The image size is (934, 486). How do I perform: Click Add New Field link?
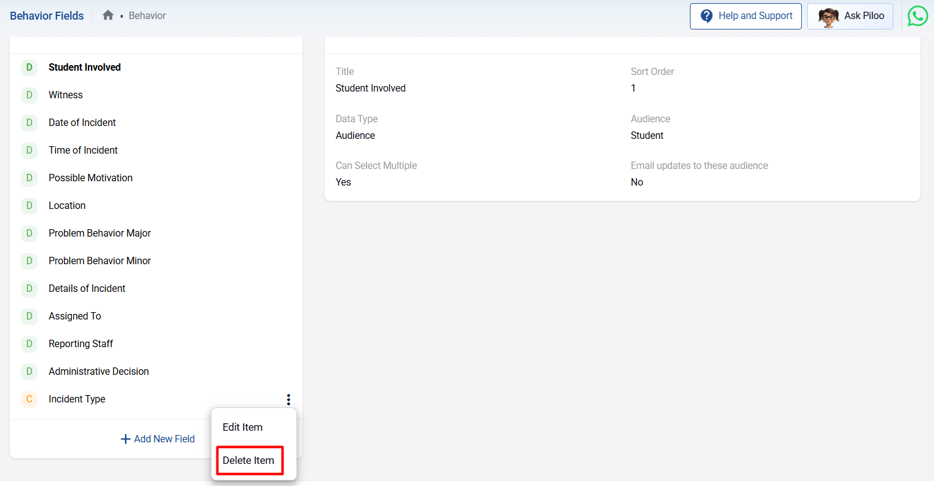[x=164, y=439]
